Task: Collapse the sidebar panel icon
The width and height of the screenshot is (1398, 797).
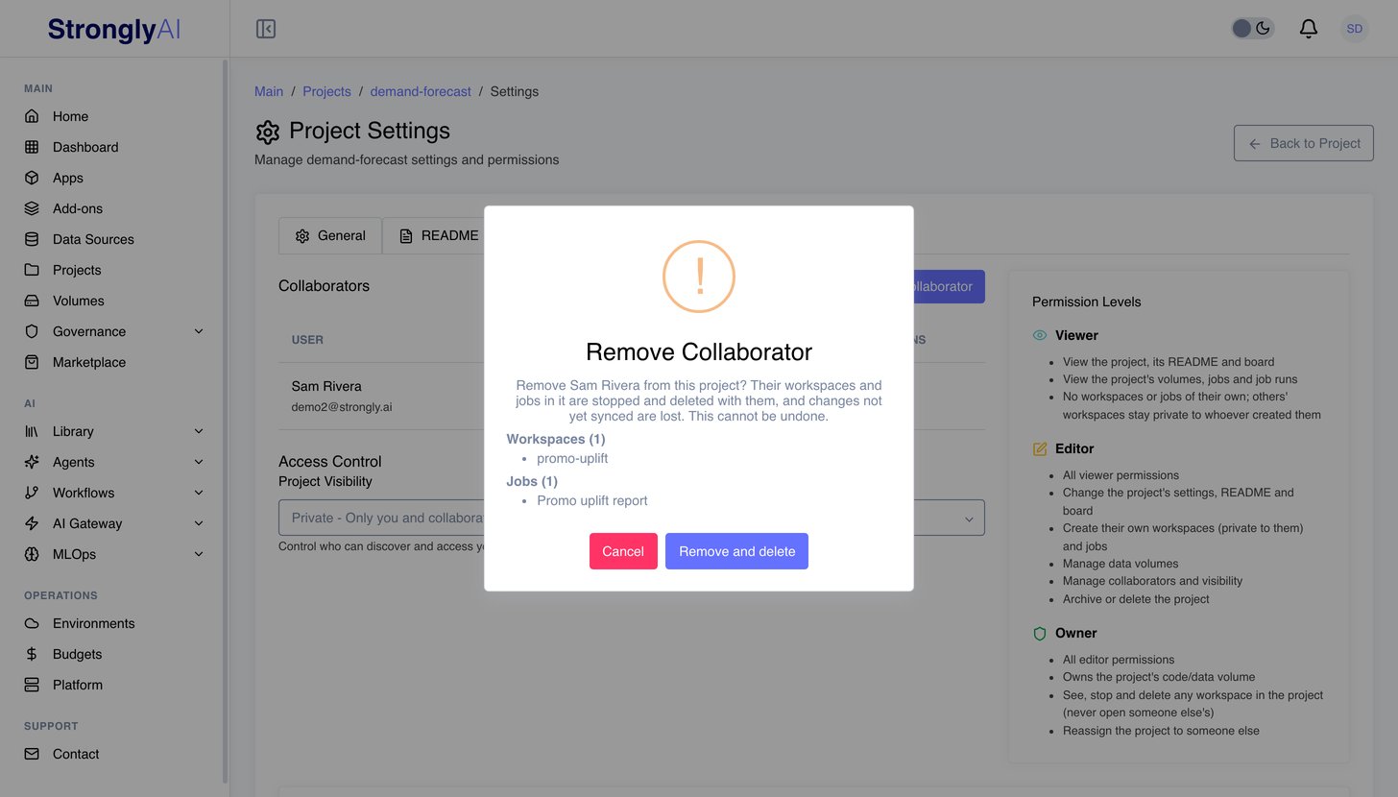Action: [266, 29]
